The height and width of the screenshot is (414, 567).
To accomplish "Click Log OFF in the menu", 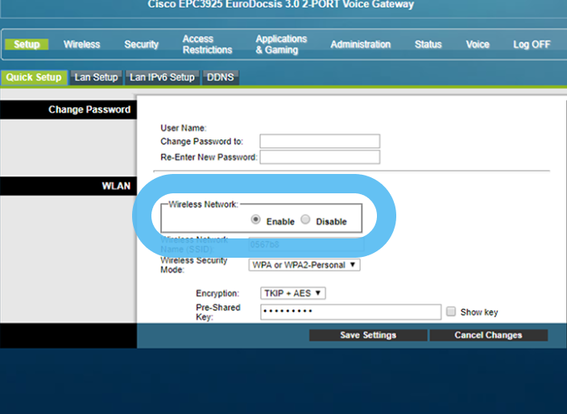I will click(x=532, y=44).
